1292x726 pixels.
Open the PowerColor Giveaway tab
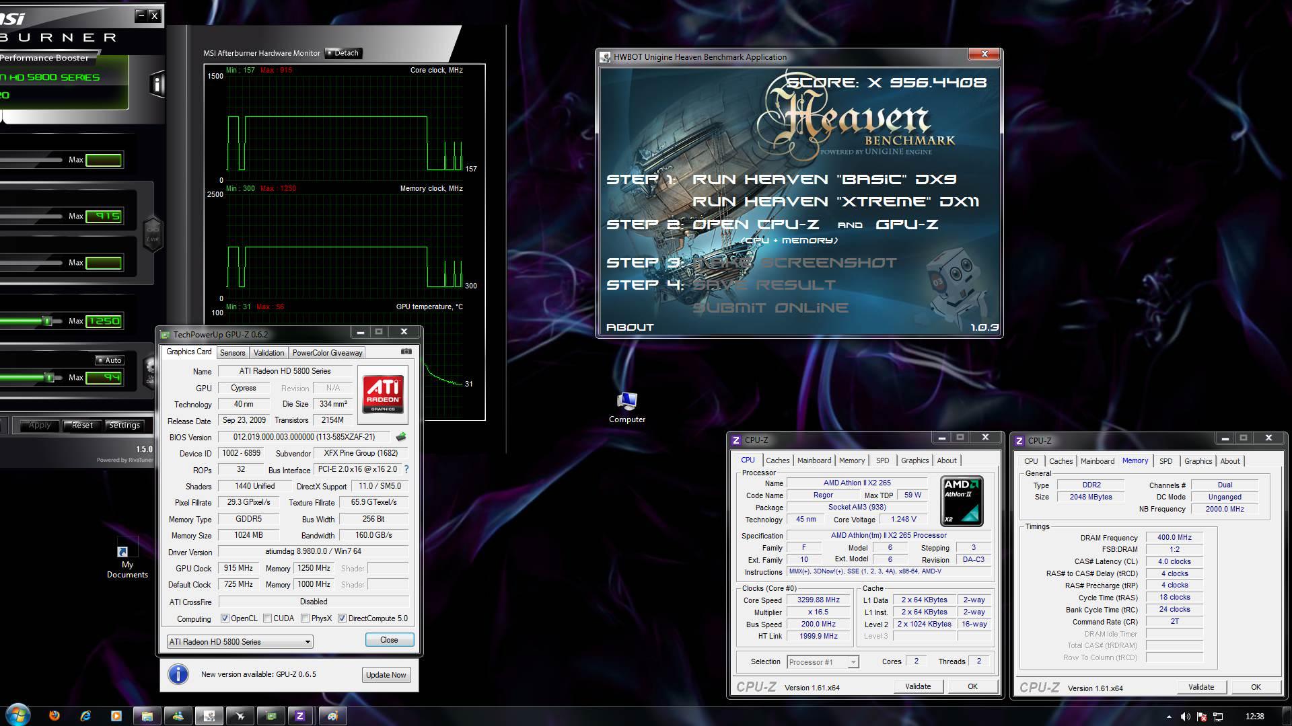[x=328, y=353]
